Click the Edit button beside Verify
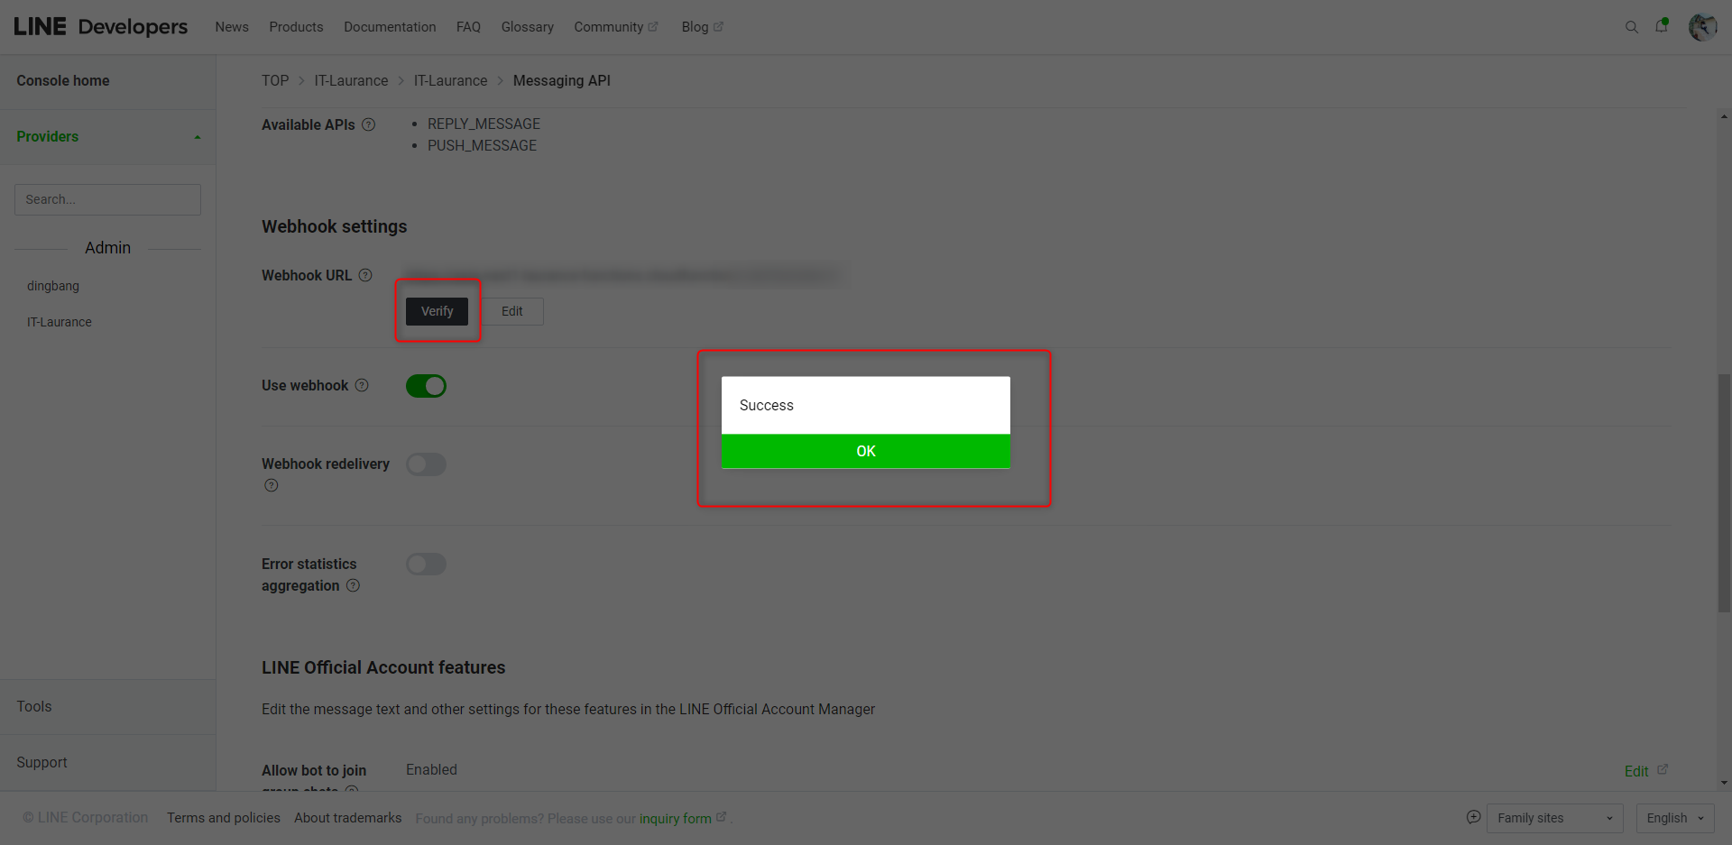 (511, 311)
